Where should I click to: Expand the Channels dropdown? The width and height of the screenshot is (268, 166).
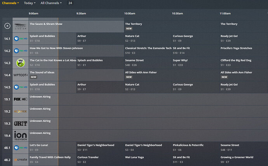[10, 3]
